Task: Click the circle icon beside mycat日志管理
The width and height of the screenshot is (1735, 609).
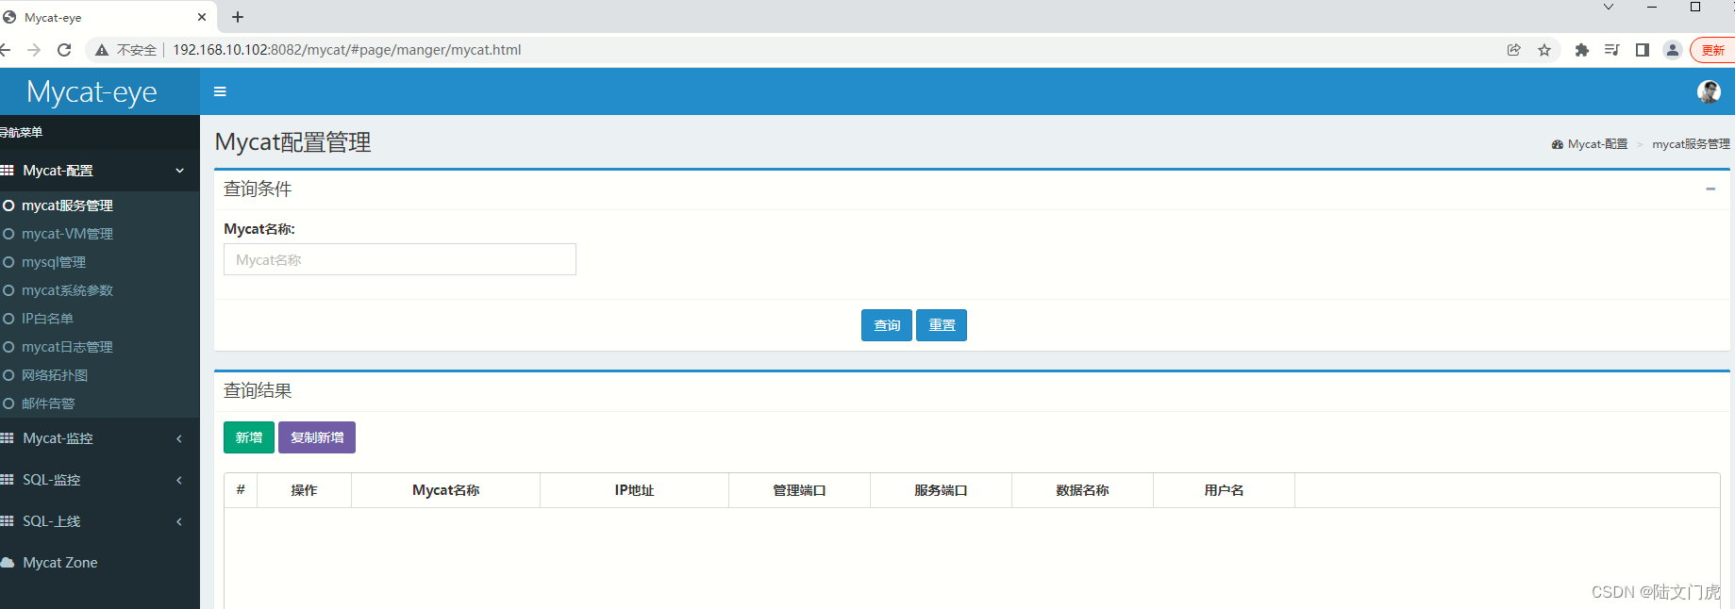Action: (8, 347)
